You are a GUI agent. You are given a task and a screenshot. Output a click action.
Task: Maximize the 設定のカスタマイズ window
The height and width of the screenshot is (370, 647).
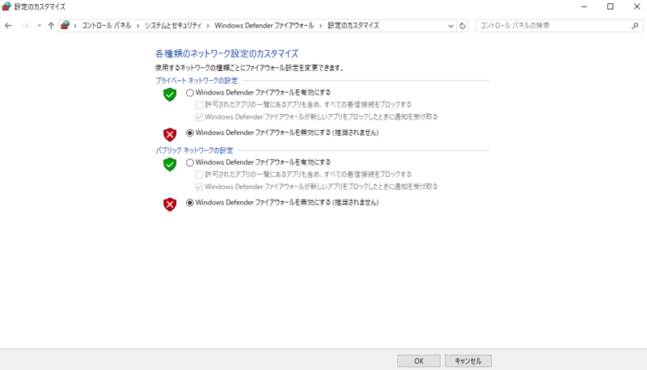pos(611,6)
